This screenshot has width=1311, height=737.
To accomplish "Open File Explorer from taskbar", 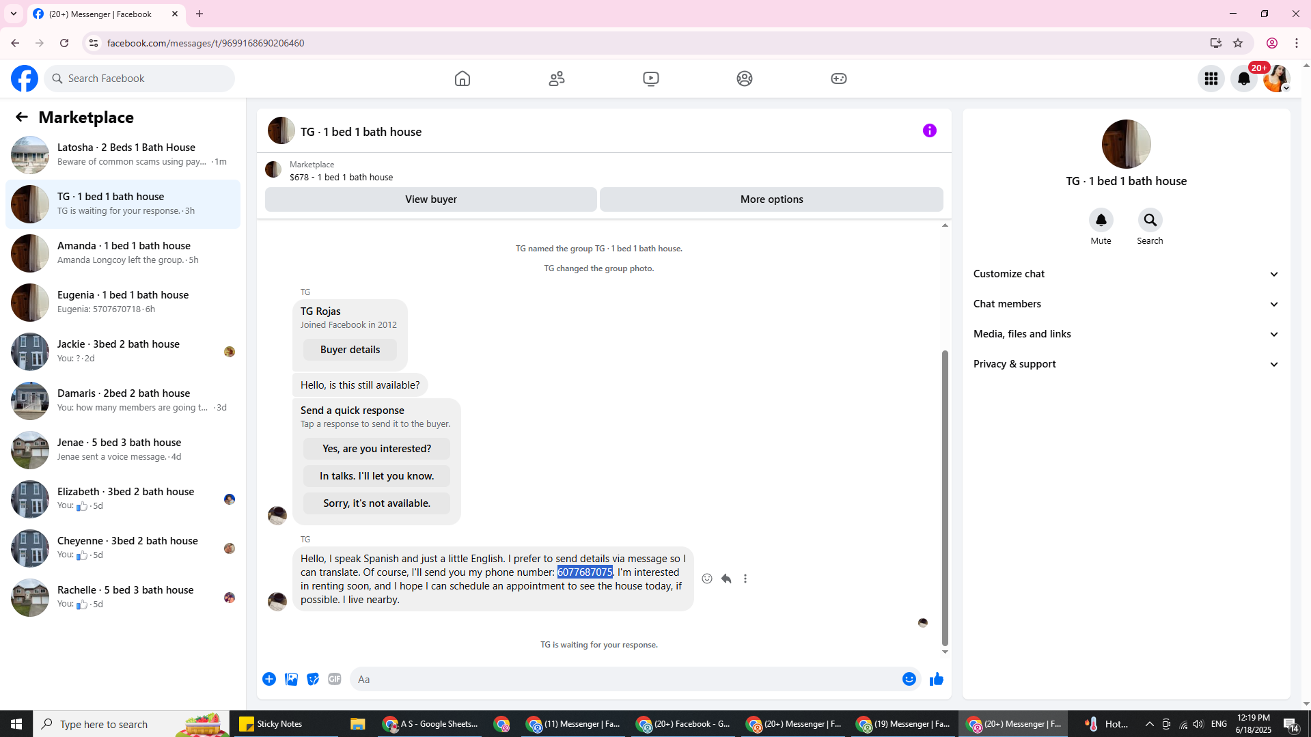I will 357,724.
